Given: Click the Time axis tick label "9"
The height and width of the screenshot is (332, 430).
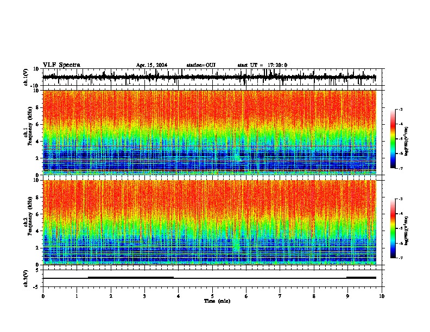Looking at the screenshot, I should tap(347, 296).
